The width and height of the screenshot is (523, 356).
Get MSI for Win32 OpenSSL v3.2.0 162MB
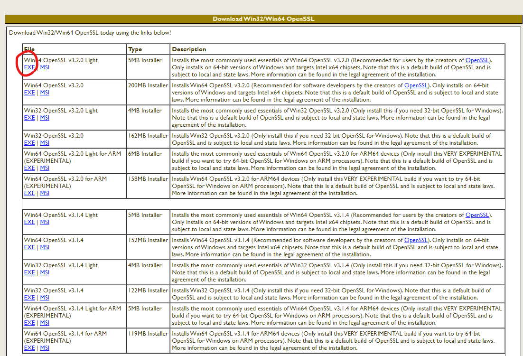coord(45,143)
